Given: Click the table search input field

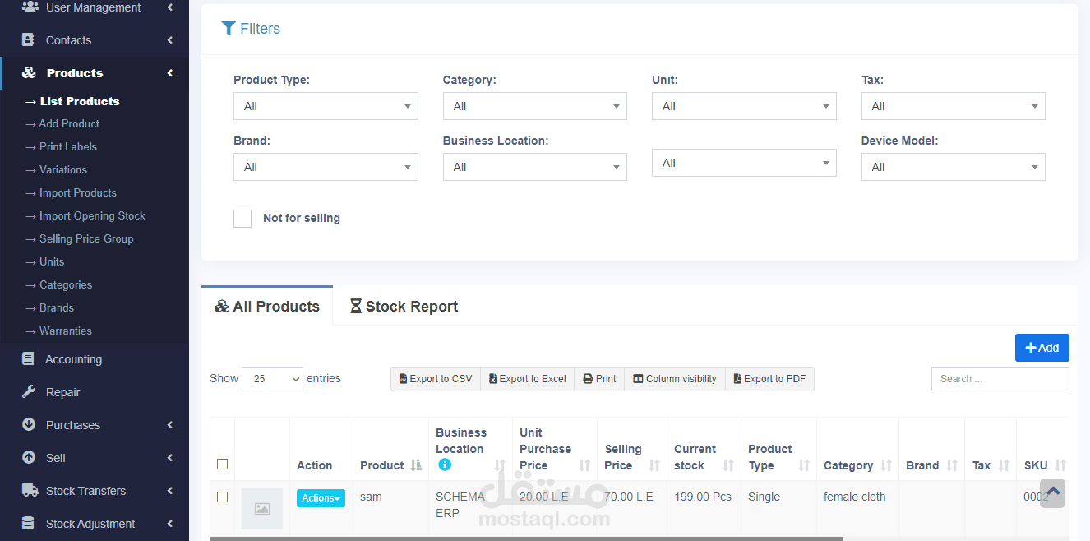Looking at the screenshot, I should (x=1000, y=379).
